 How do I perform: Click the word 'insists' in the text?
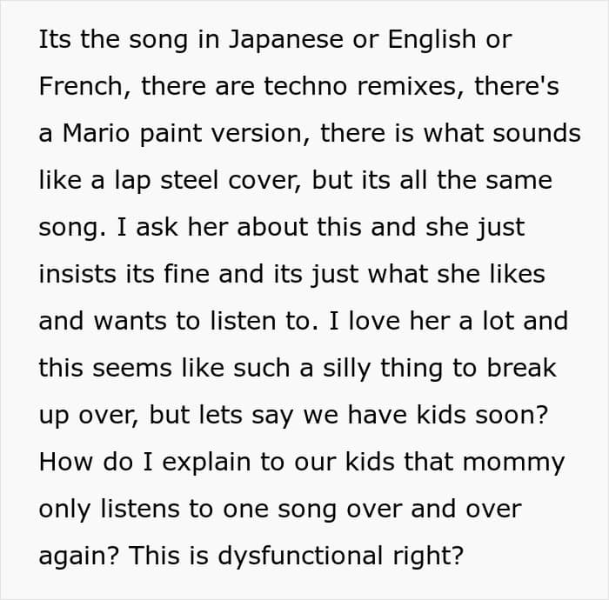tap(77, 274)
